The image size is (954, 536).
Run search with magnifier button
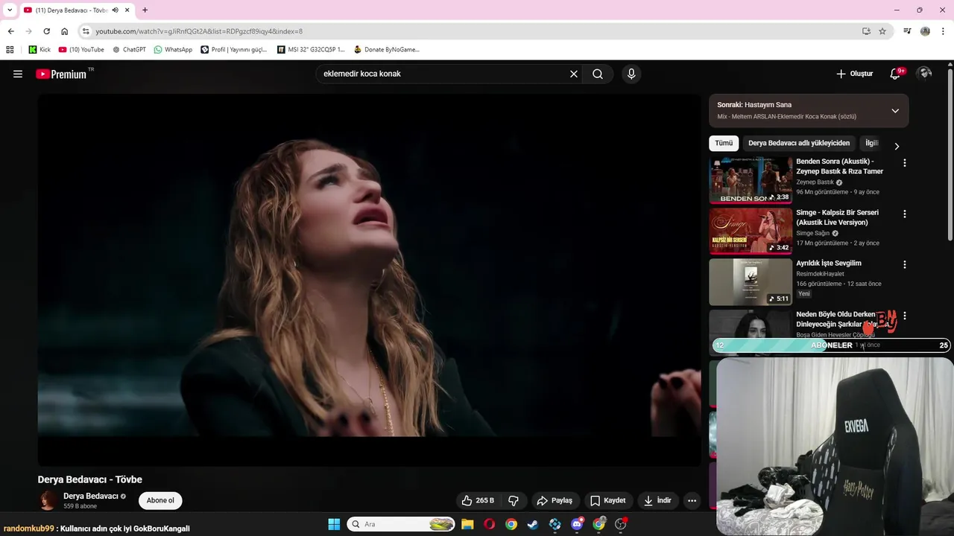(x=598, y=74)
